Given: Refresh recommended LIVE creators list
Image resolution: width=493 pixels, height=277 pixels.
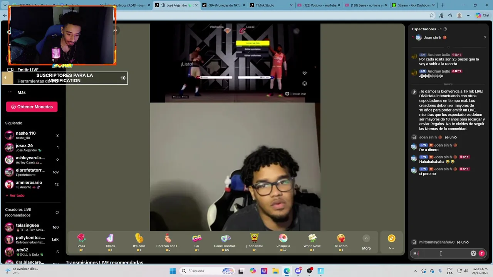Looking at the screenshot, I should 57,212.
